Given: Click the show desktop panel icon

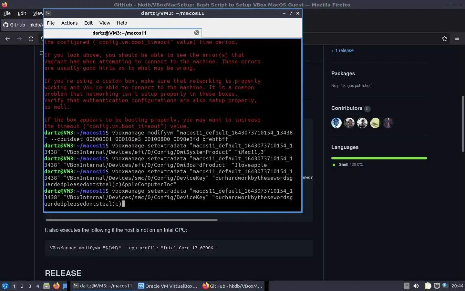Looking at the screenshot, I should coord(65,286).
